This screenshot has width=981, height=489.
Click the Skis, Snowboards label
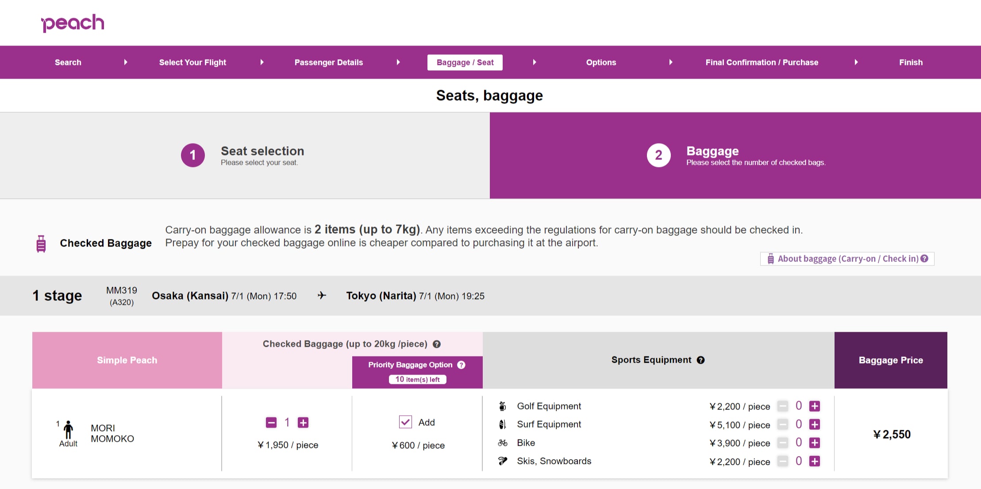click(x=554, y=461)
